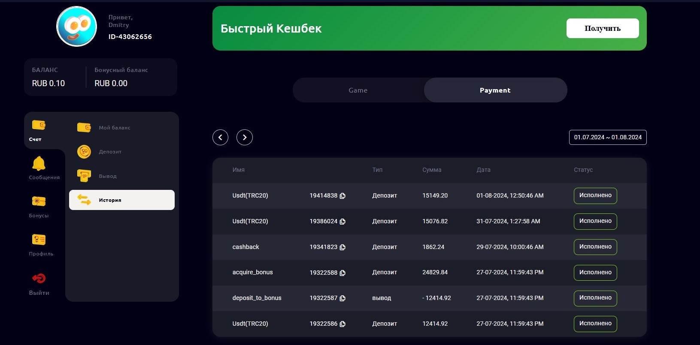The height and width of the screenshot is (345, 700).
Task: Go to previous page arrow
Action: (220, 138)
